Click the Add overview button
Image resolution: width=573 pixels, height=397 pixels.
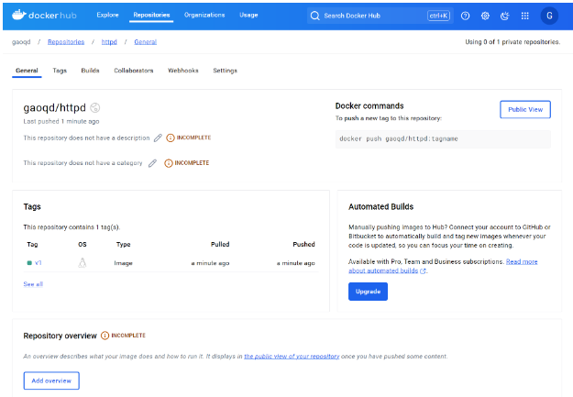51,380
